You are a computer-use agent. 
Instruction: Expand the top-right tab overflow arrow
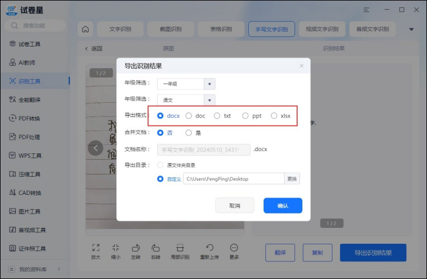[x=411, y=29]
